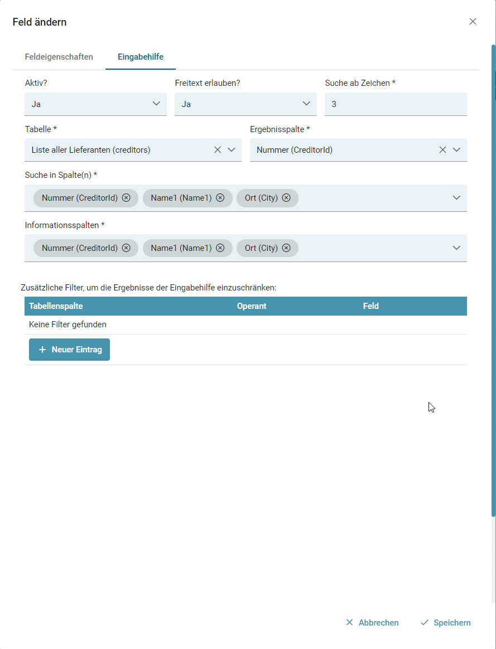Expand the Tabelle dropdown list
Viewport: 496px width, 649px height.
pyautogui.click(x=232, y=149)
